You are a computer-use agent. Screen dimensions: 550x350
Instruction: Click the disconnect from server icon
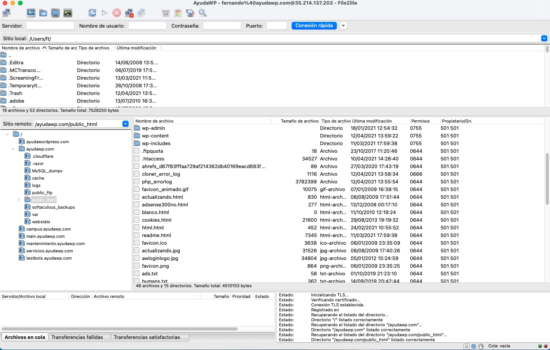[128, 13]
